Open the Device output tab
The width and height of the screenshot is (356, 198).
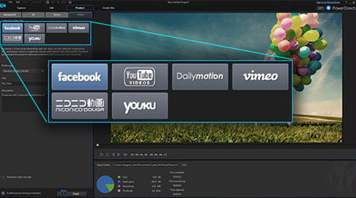coord(57,15)
